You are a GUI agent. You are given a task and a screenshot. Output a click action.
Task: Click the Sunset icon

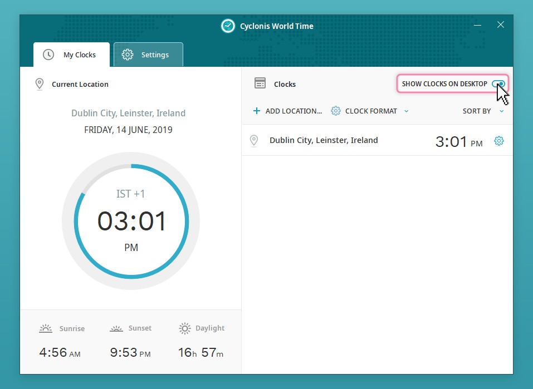pyautogui.click(x=116, y=328)
